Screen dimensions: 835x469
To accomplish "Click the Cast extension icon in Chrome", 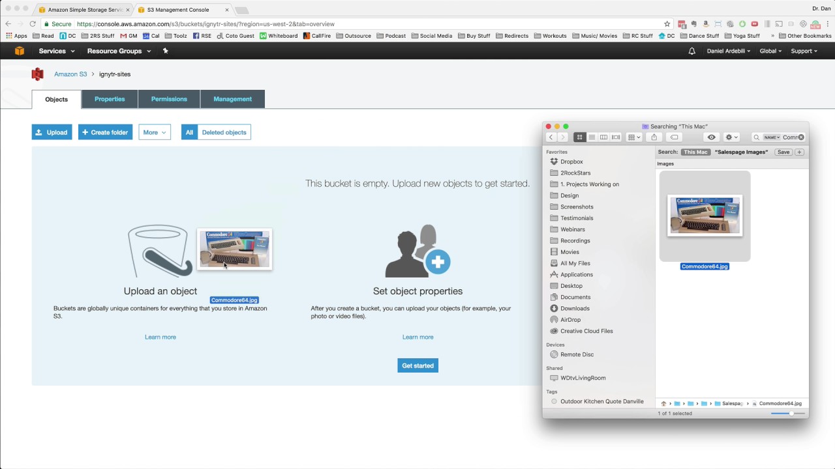I will point(779,24).
